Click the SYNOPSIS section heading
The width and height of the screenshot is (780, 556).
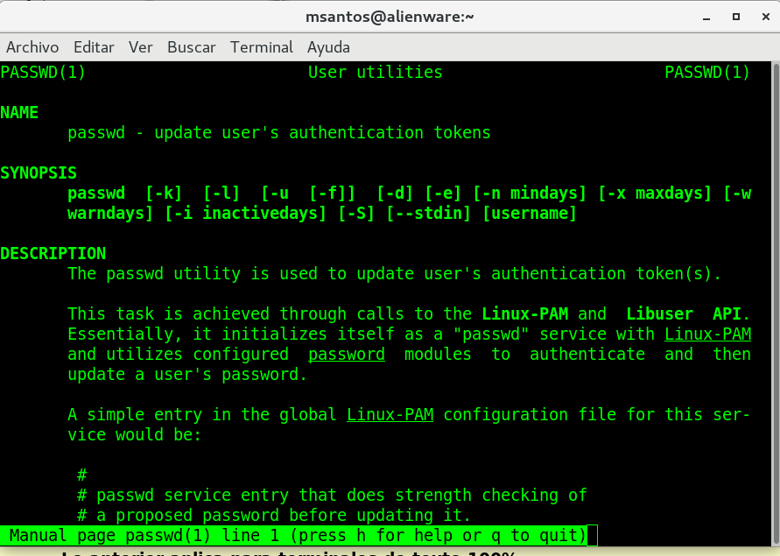(x=39, y=173)
